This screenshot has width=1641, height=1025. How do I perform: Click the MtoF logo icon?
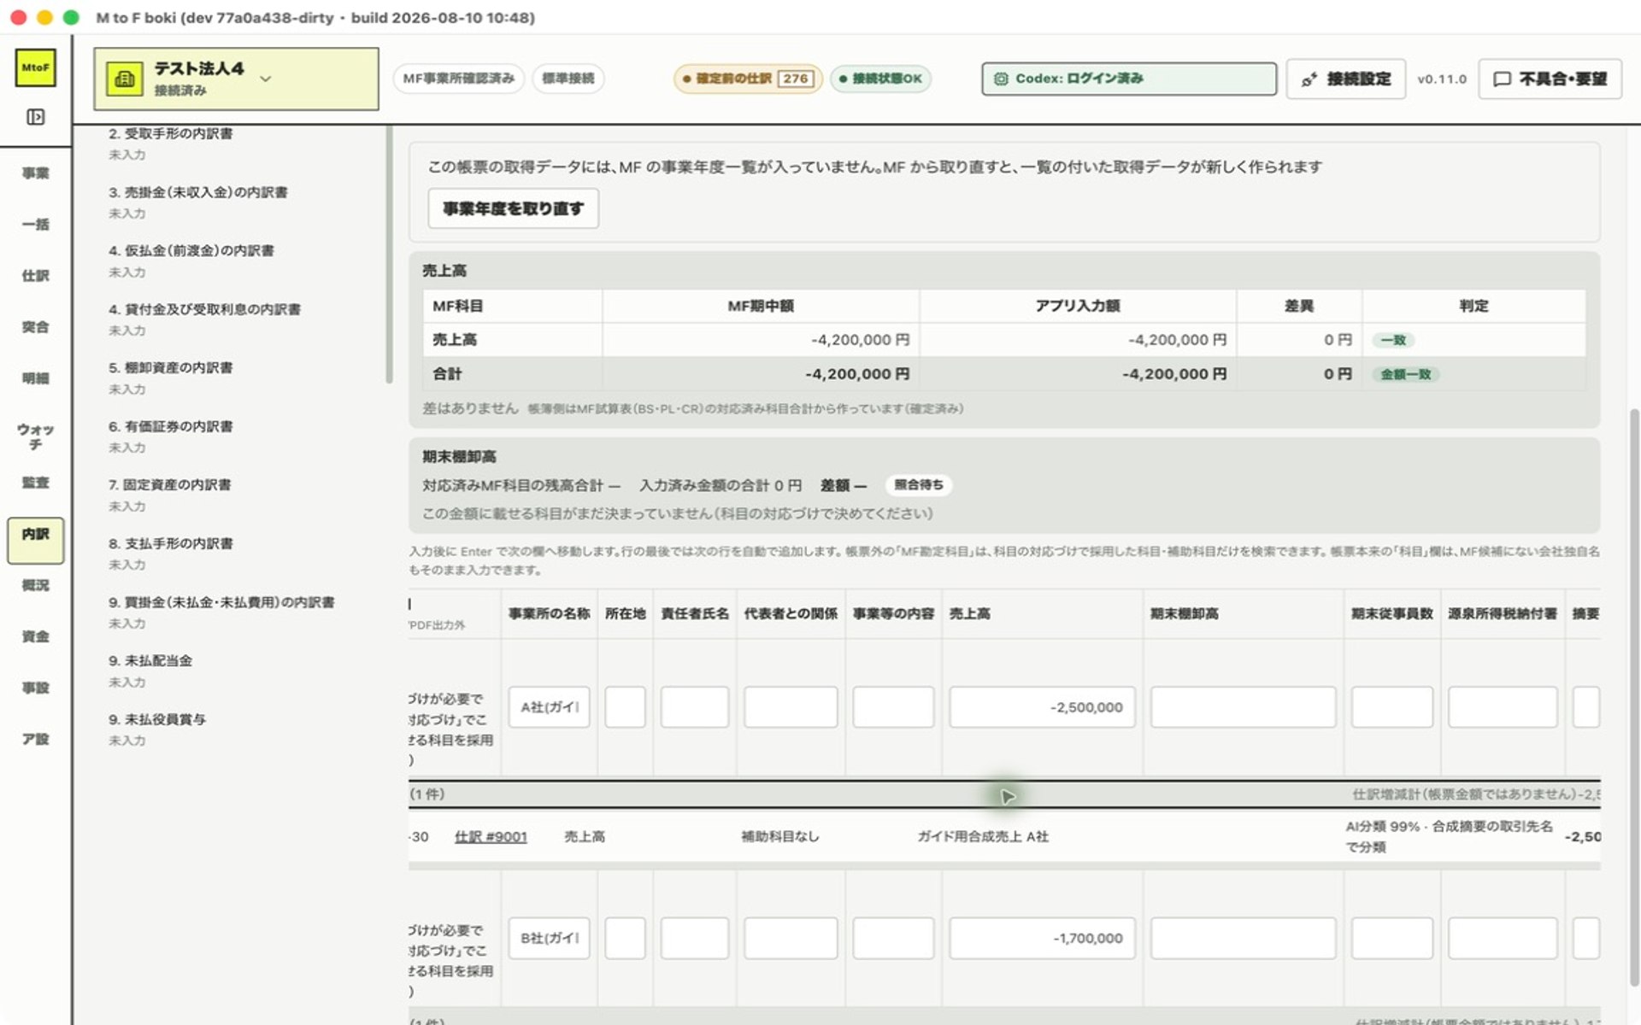pyautogui.click(x=35, y=67)
